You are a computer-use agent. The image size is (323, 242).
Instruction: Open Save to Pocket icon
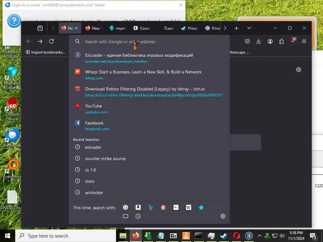[x=247, y=41]
